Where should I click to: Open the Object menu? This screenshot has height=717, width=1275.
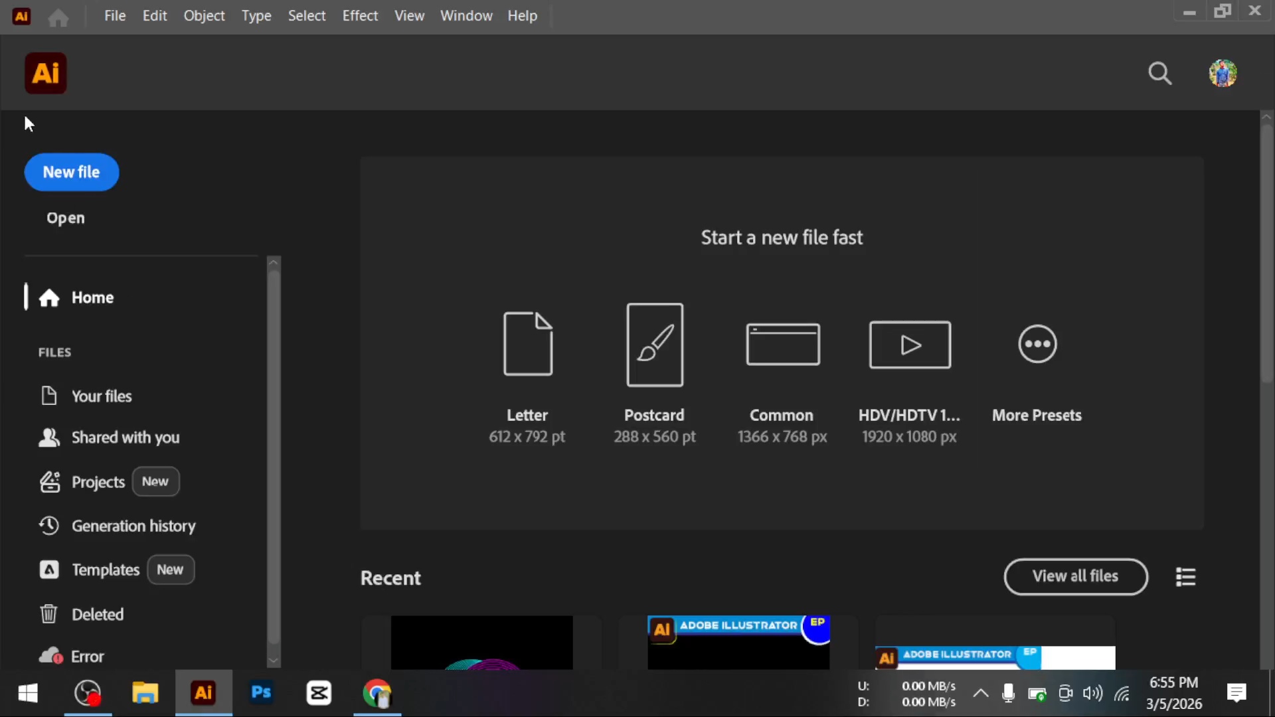click(x=205, y=16)
